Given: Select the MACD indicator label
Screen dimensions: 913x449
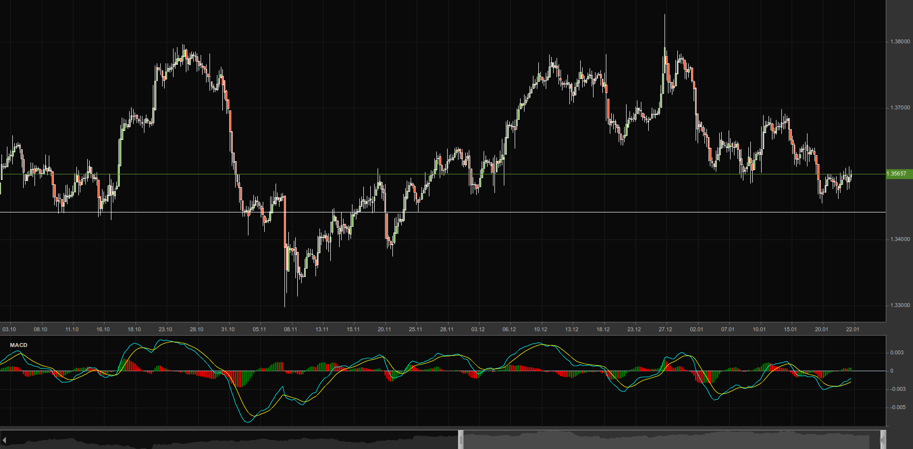Looking at the screenshot, I should click(x=19, y=345).
